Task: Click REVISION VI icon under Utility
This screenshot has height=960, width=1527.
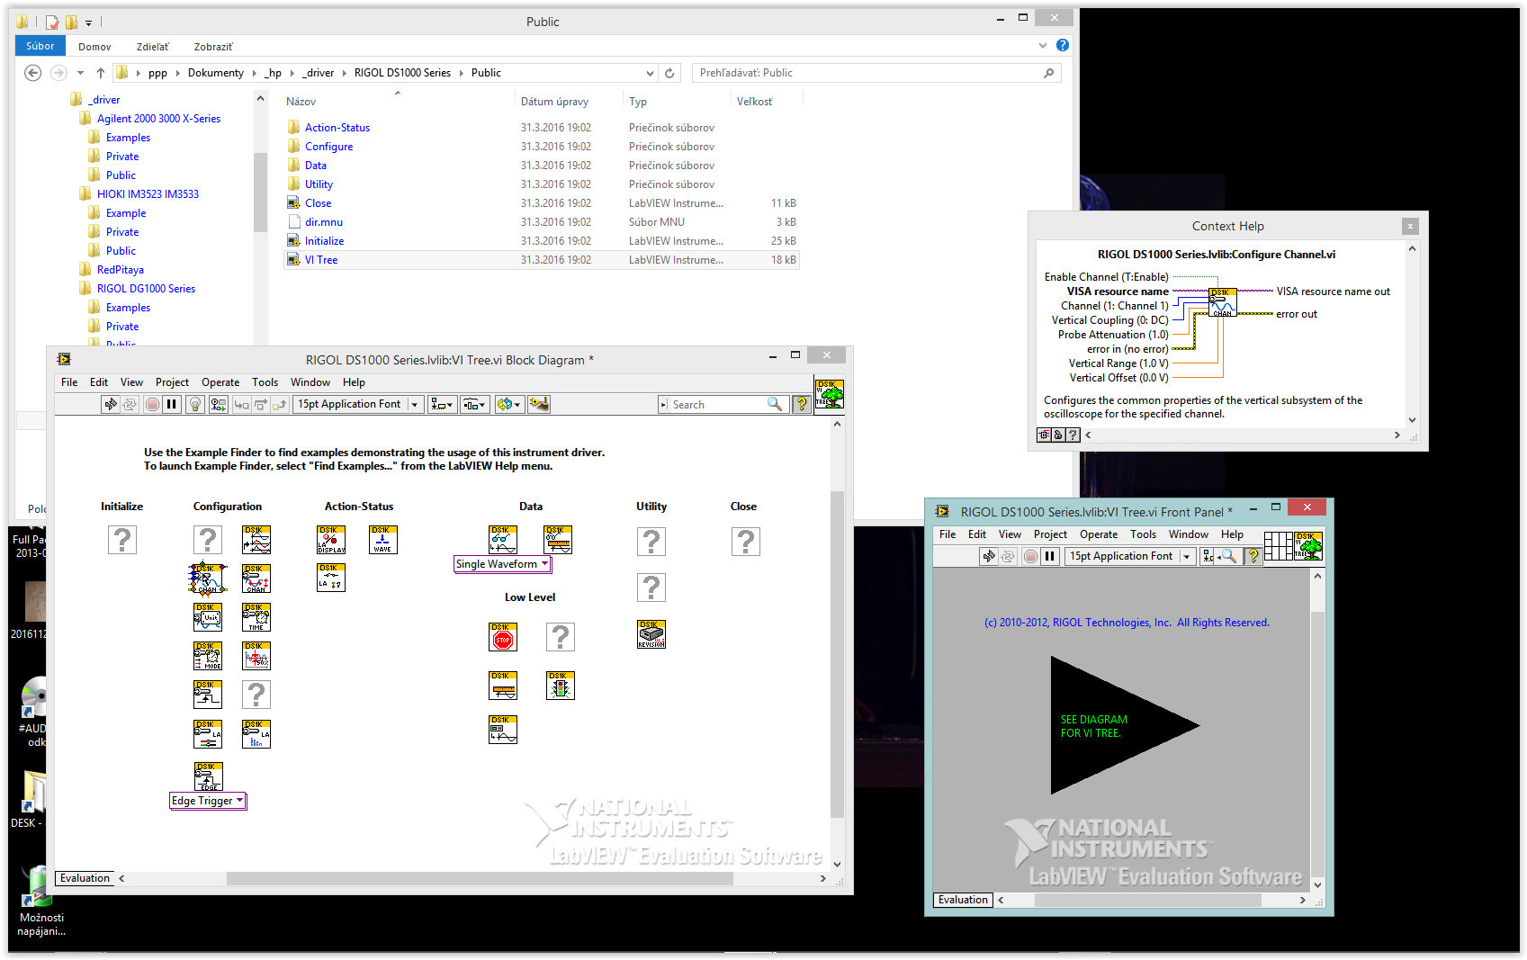Action: (651, 634)
